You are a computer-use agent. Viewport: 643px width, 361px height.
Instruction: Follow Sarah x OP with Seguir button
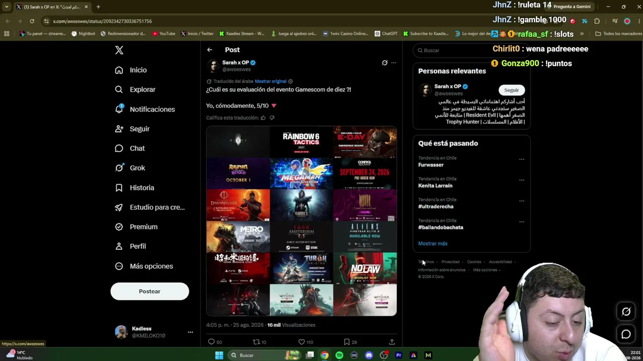tap(511, 90)
